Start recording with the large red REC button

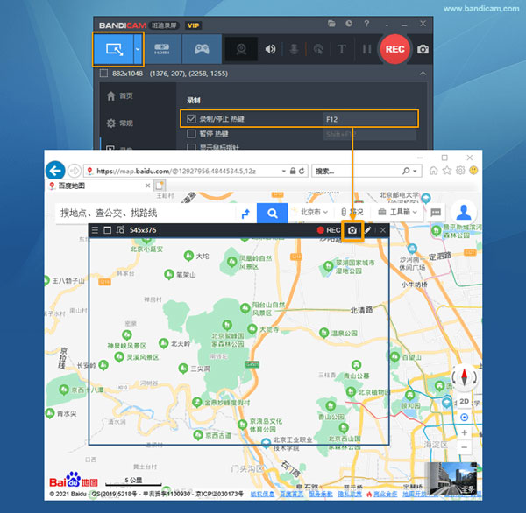coord(394,49)
